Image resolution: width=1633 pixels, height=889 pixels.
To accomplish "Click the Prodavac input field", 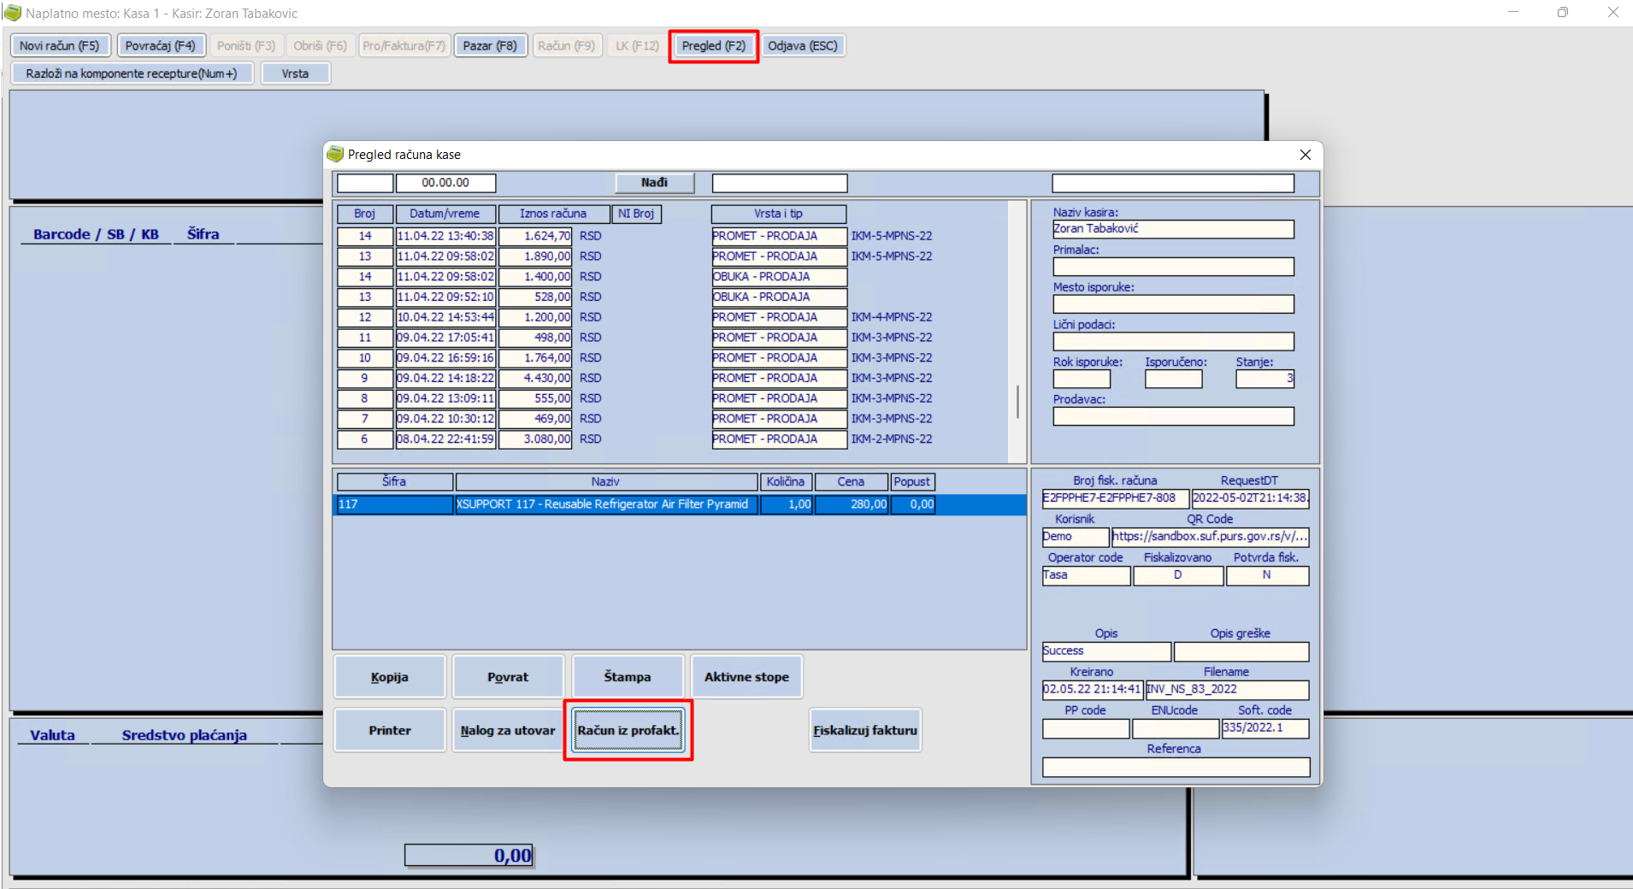I will pyautogui.click(x=1173, y=416).
